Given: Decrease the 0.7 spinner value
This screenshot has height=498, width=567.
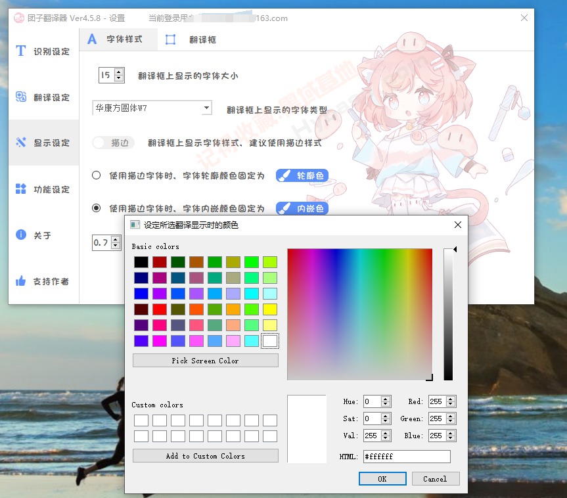Looking at the screenshot, I should [x=116, y=246].
